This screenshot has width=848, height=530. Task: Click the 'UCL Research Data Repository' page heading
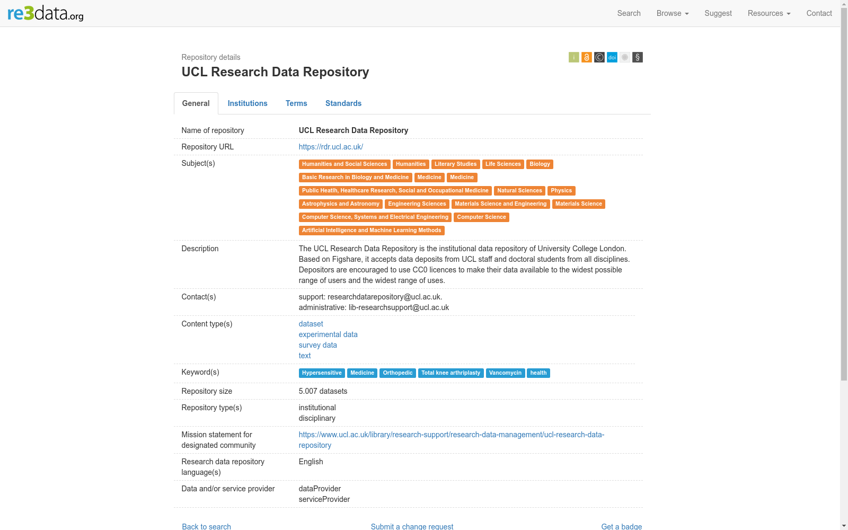click(x=275, y=72)
